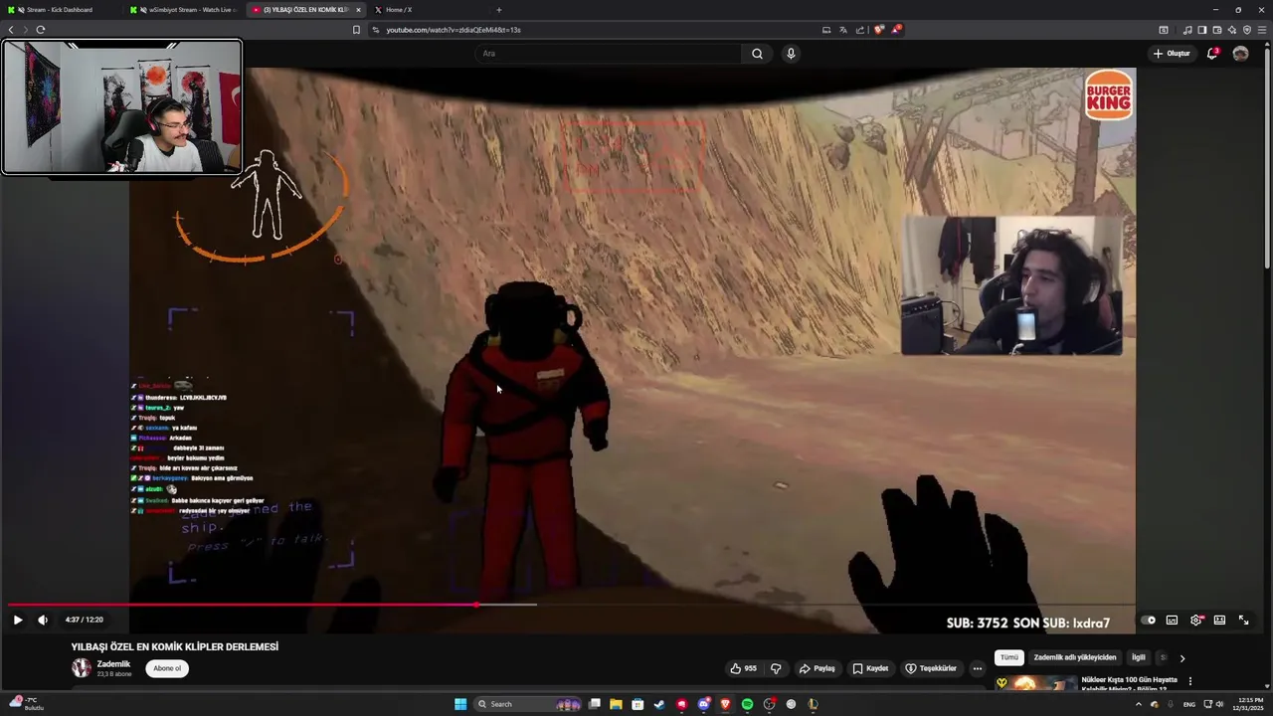Switch to theater mode view
This screenshot has height=716, width=1273.
pyautogui.click(x=1219, y=620)
